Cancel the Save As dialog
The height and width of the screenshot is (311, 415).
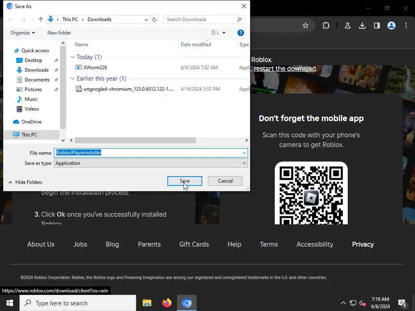click(225, 181)
